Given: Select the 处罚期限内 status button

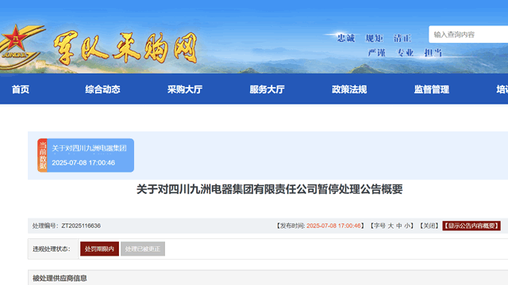Looking at the screenshot, I should click(99, 249).
